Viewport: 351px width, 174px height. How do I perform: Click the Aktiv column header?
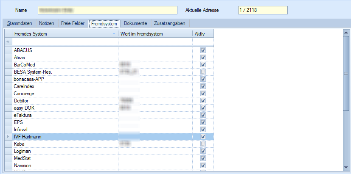pos(203,34)
